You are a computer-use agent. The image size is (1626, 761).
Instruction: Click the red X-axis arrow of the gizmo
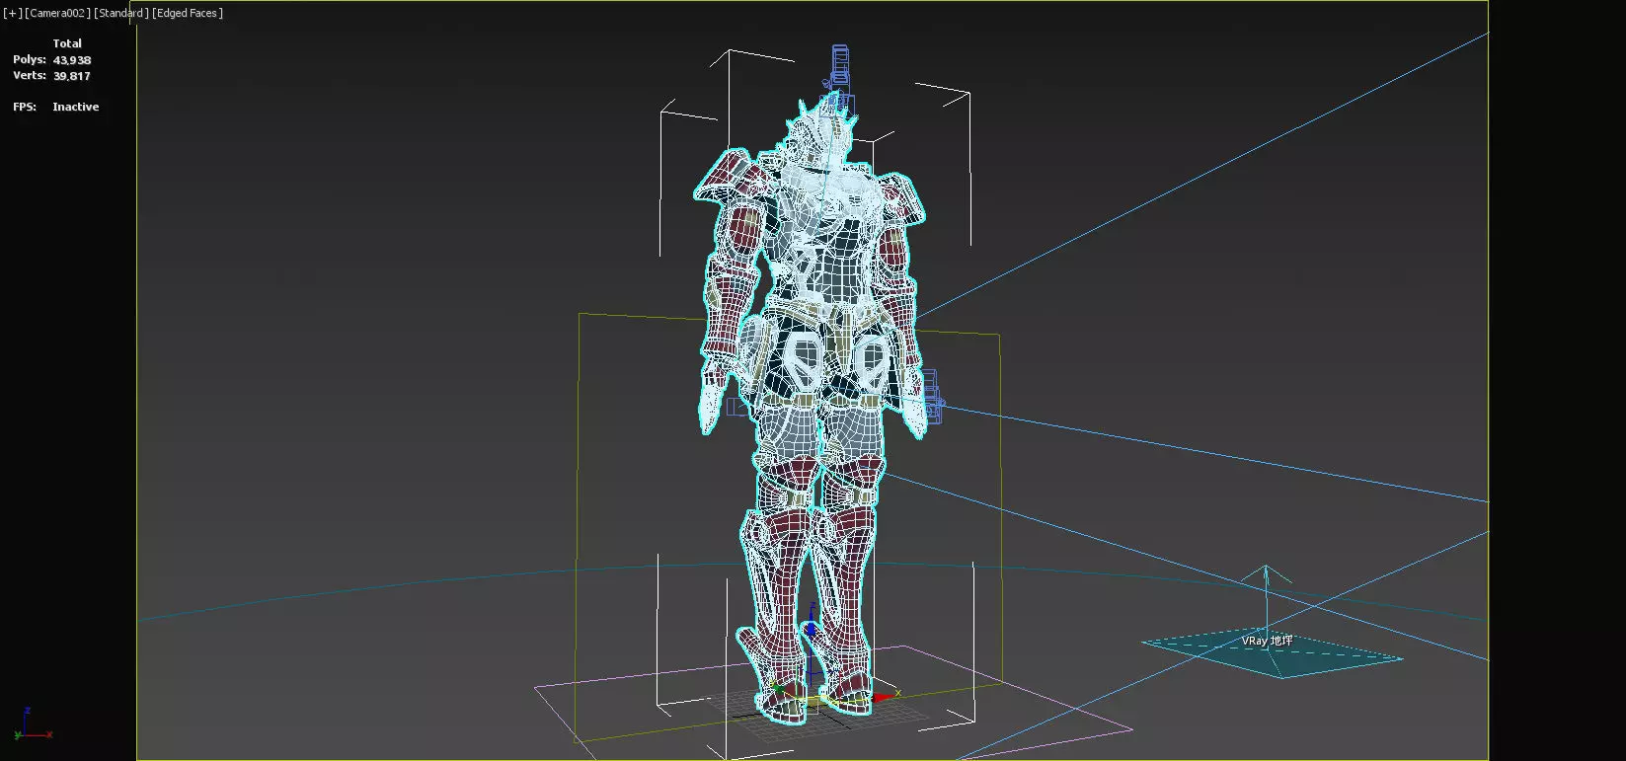(x=882, y=697)
